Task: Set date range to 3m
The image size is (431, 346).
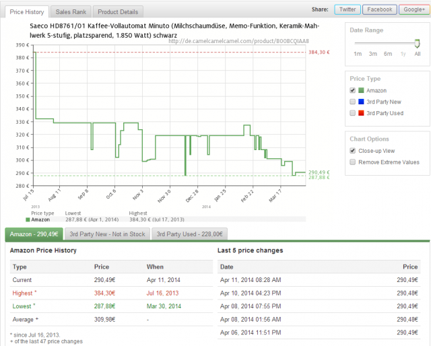Action: (372, 54)
